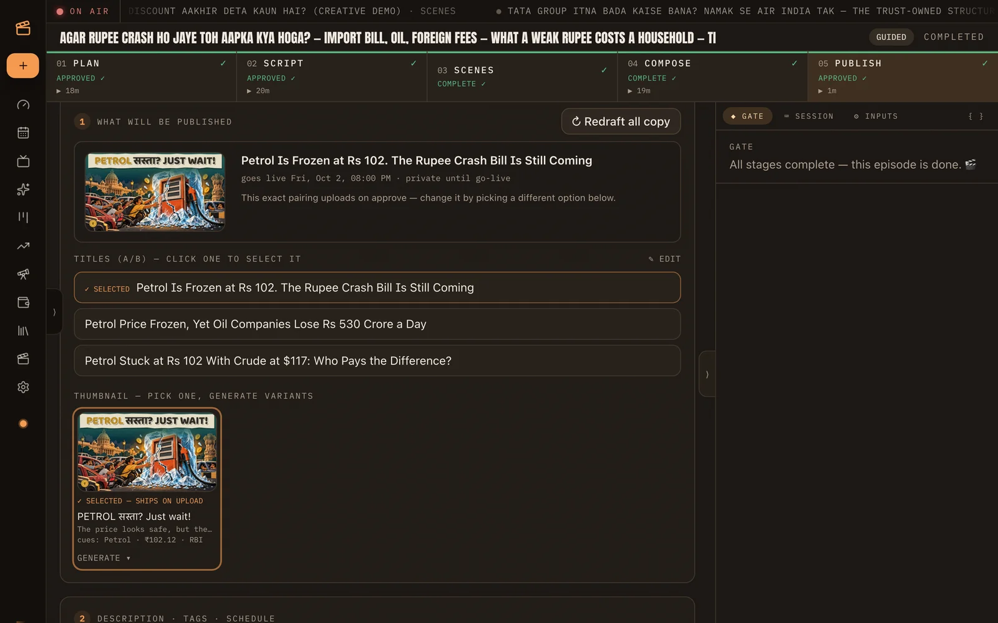Click the curly braces JSON icon
Image resolution: width=998 pixels, height=623 pixels.
976,117
